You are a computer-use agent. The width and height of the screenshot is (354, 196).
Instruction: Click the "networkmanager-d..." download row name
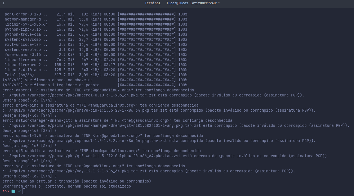pyautogui.click(x=26, y=19)
